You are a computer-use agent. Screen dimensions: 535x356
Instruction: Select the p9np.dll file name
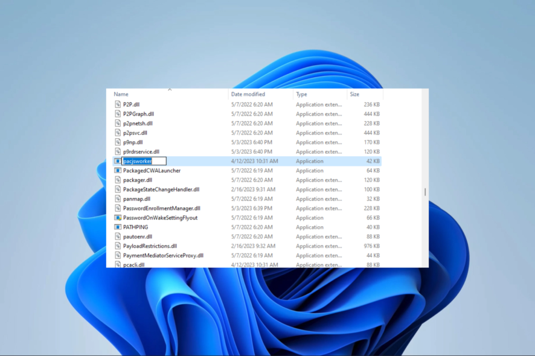[133, 142]
